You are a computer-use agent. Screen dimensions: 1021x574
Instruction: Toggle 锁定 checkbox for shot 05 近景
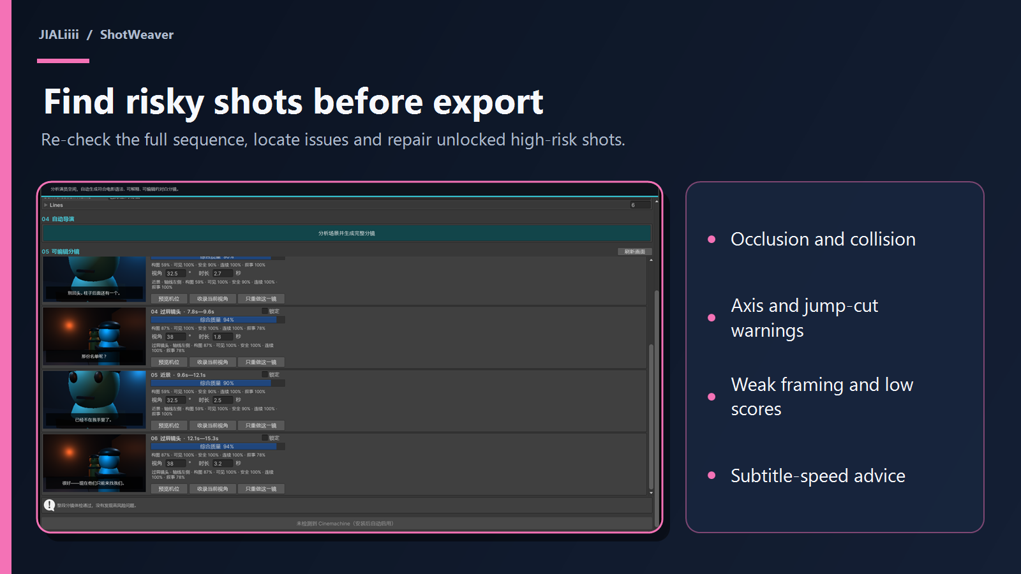[265, 374]
